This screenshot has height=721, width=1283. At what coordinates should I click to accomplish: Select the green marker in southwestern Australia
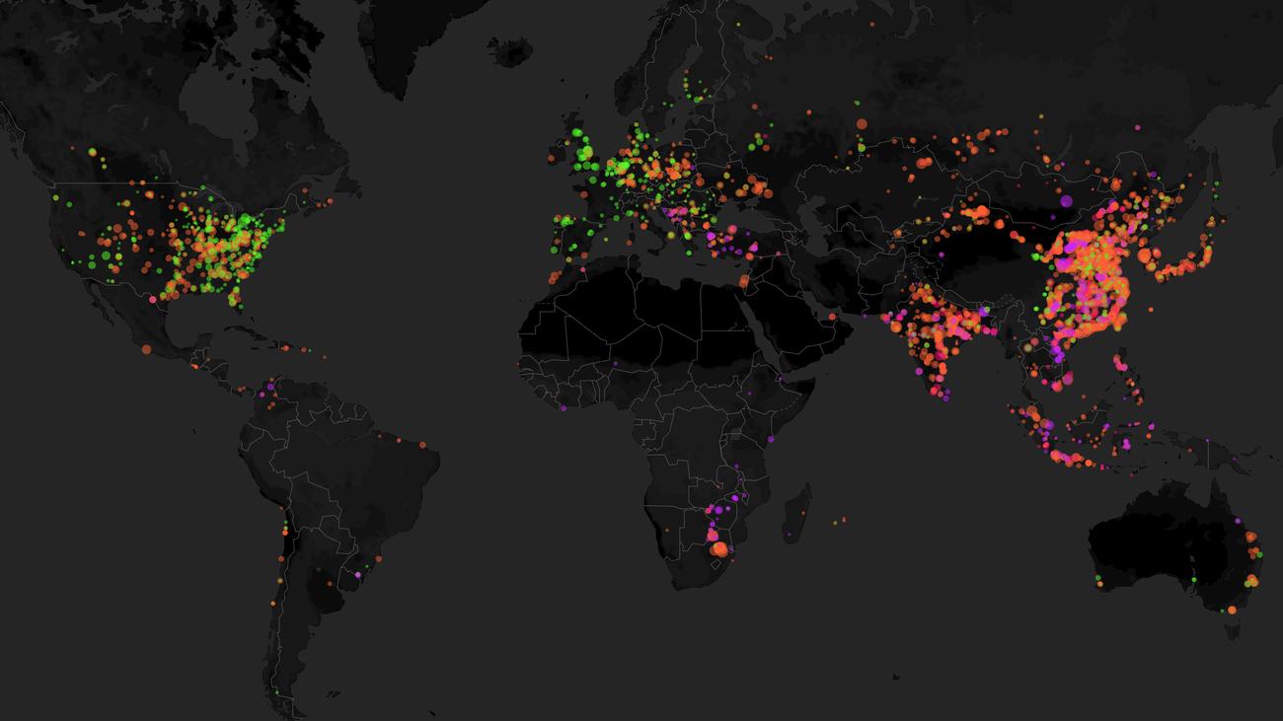(x=1098, y=579)
